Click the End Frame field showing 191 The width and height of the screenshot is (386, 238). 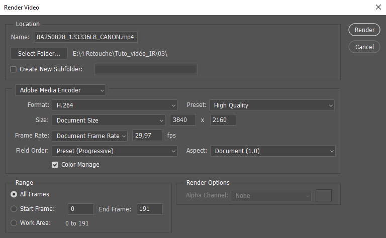click(x=149, y=209)
